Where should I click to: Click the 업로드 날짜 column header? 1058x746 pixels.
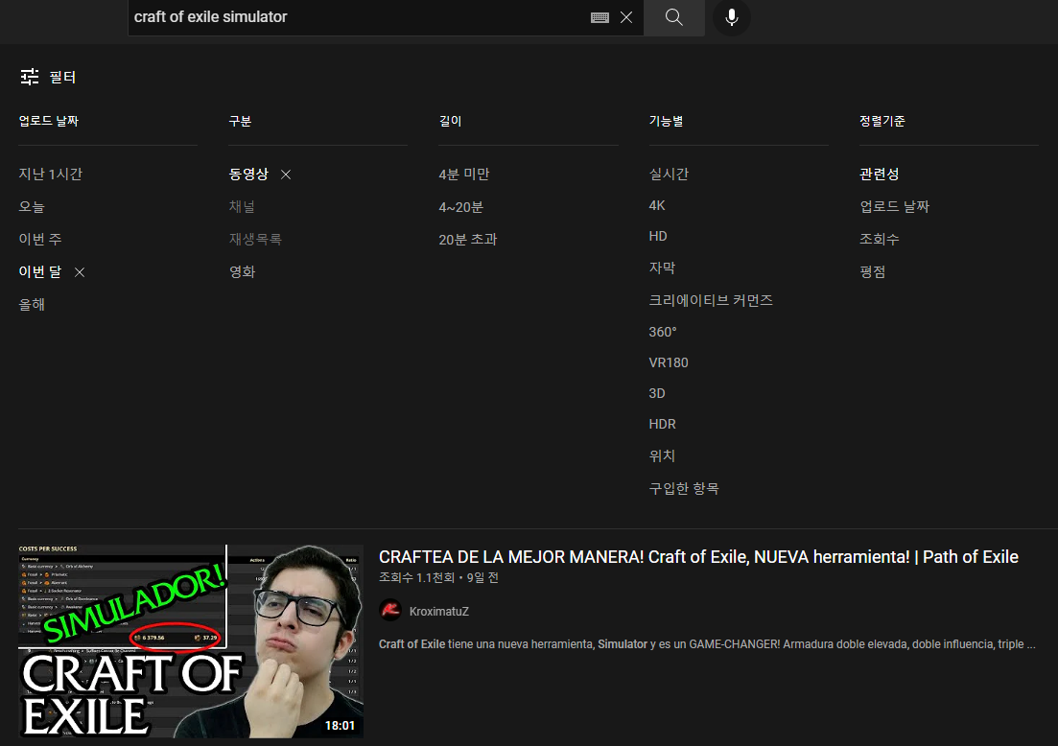click(x=49, y=121)
